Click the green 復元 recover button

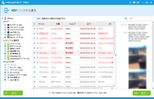142,93
